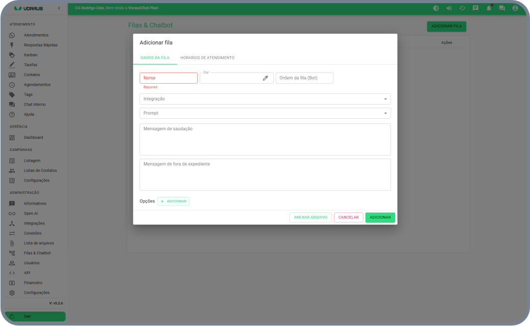Expand the Integração dropdown
This screenshot has height=326, width=530.
[x=265, y=99]
